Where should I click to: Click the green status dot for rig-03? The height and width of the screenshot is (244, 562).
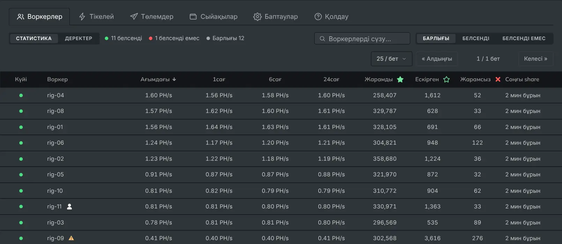click(21, 223)
